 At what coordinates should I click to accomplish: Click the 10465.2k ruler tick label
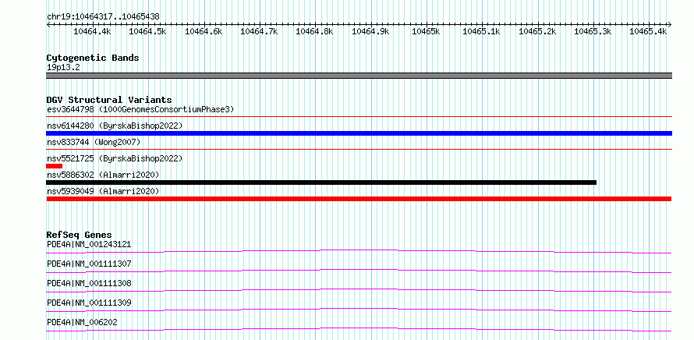coord(537,31)
